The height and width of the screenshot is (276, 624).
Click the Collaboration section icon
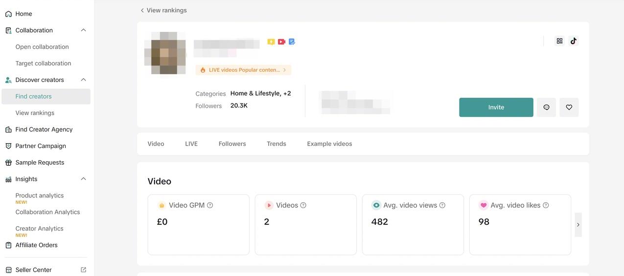pyautogui.click(x=8, y=30)
